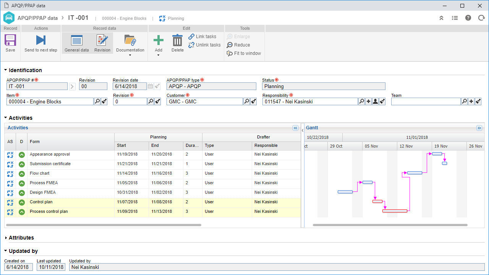
Task: Select the Submission certificate activity
Action: pyautogui.click(x=152, y=164)
